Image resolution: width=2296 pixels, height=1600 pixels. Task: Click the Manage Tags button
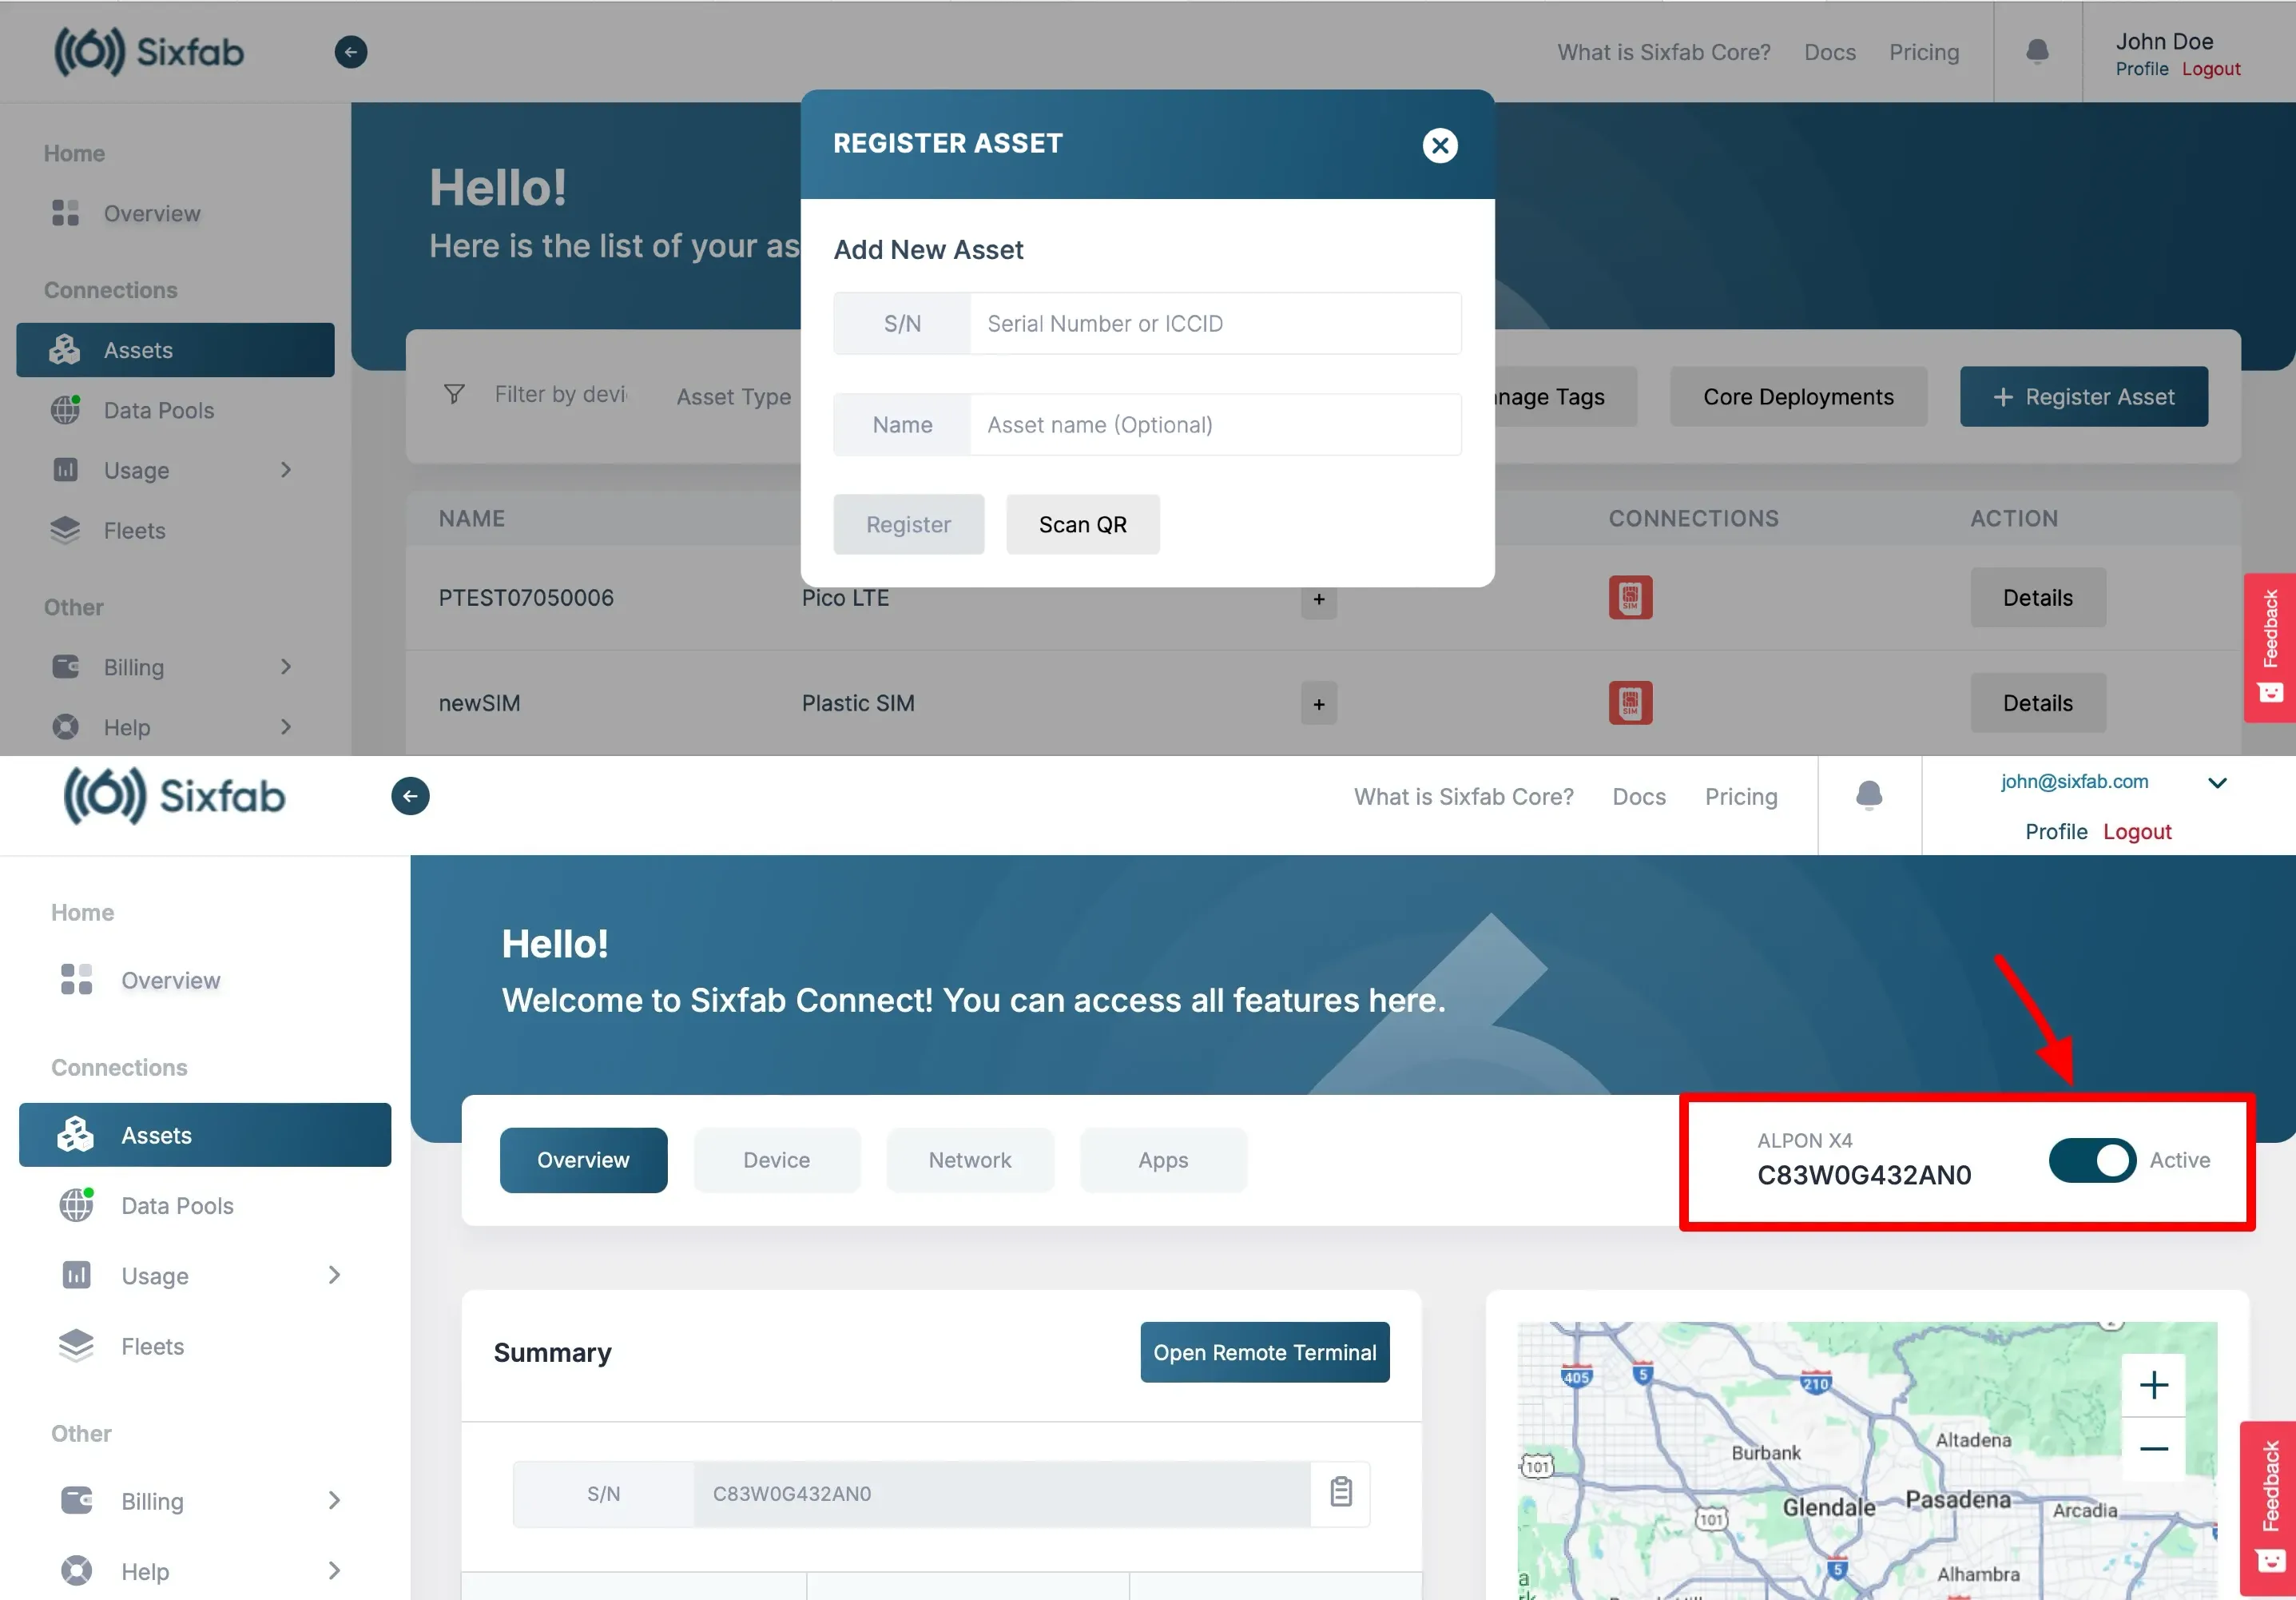click(1565, 396)
